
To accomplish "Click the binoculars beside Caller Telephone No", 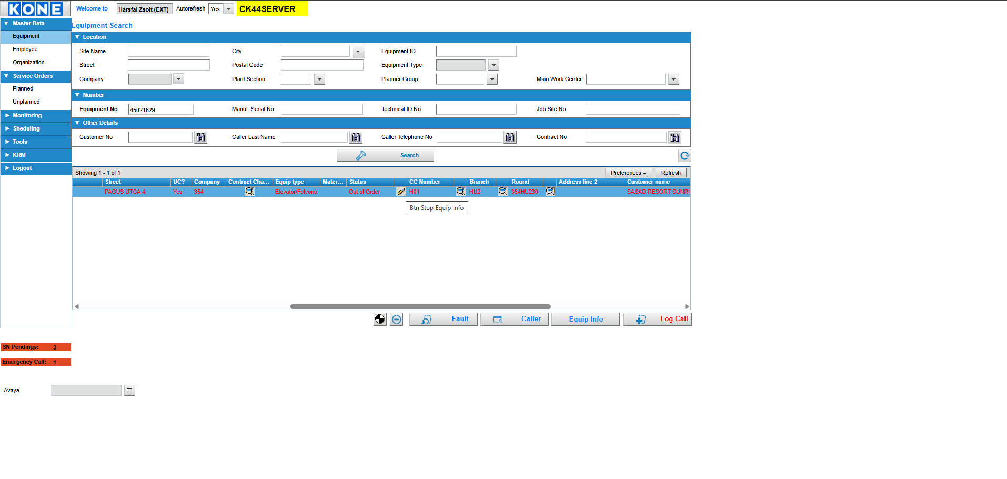I will [510, 137].
